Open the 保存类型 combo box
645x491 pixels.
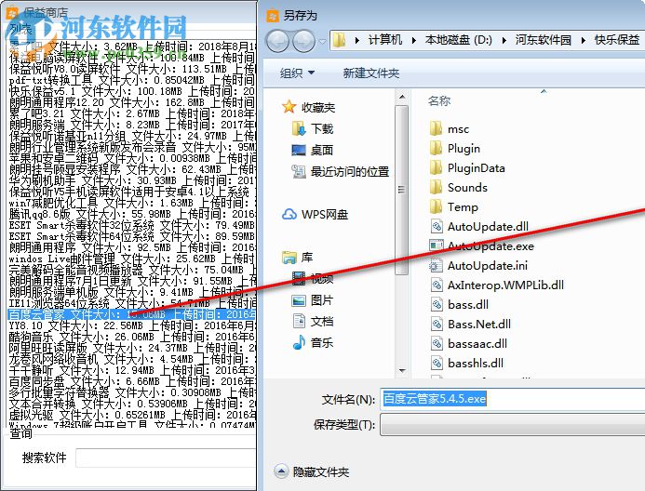(513, 424)
